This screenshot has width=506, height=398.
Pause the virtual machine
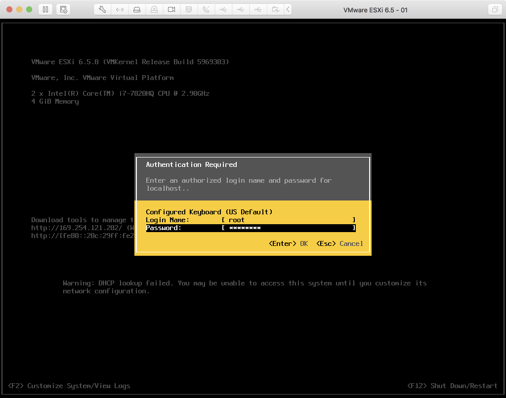pyautogui.click(x=45, y=9)
